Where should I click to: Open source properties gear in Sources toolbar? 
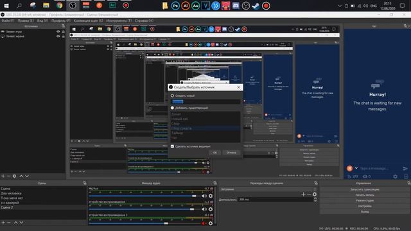pyautogui.click(x=14, y=176)
